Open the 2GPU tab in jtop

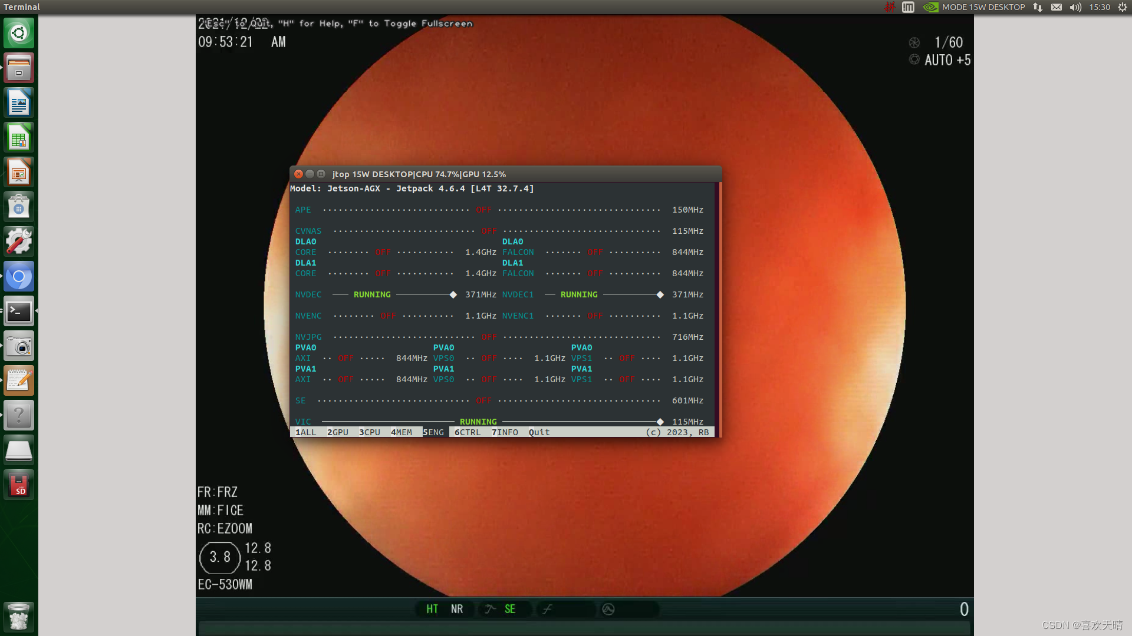point(338,432)
